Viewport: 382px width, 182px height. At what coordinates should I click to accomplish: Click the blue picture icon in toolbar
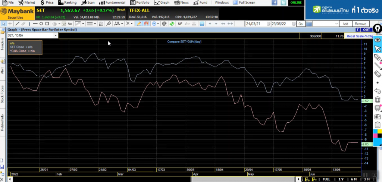tap(202, 23)
